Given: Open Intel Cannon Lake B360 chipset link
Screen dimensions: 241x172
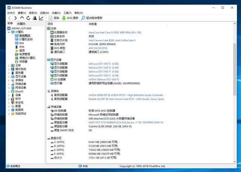Looking at the screenshot, I should click(112, 40).
